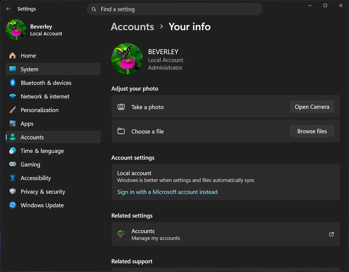349x272 pixels.
Task: Click the Privacy shield icon
Action: [13, 191]
